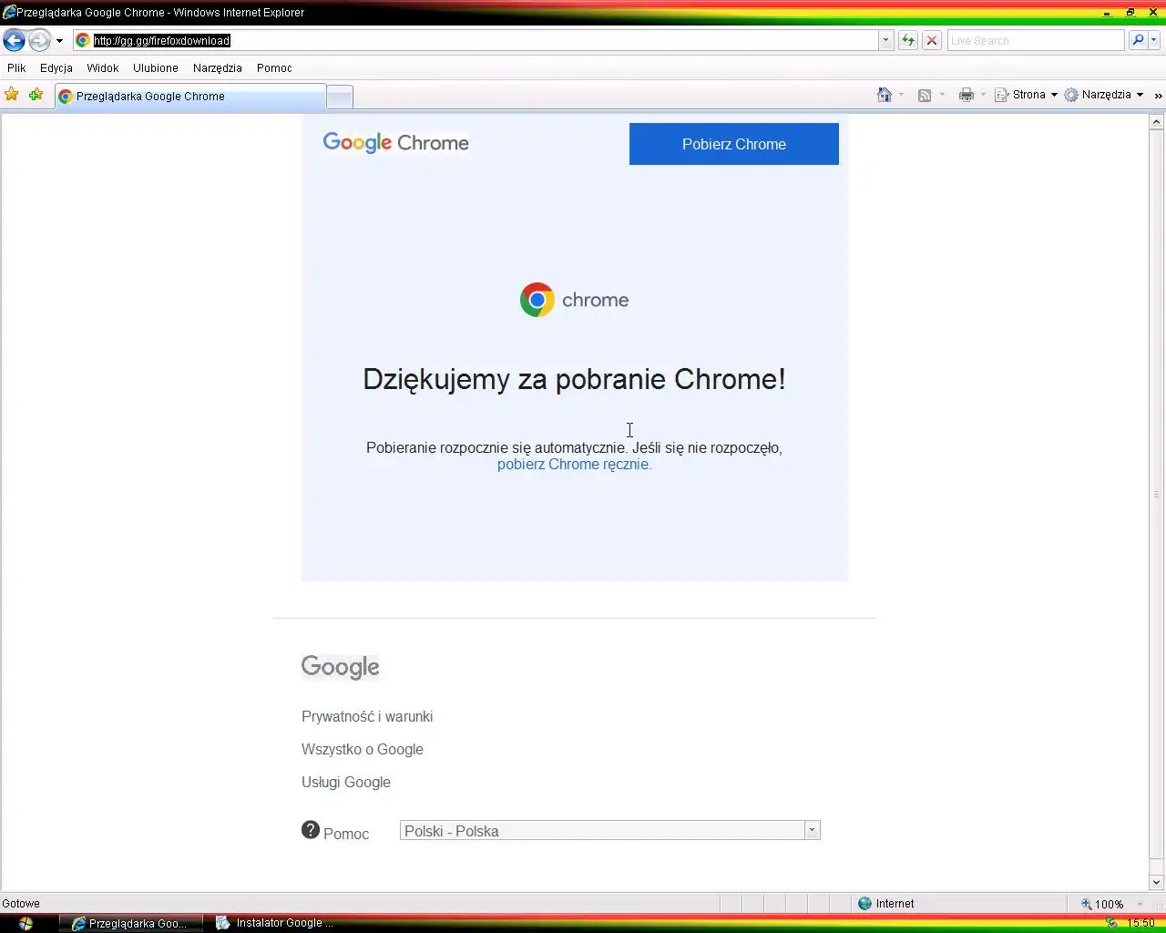The width and height of the screenshot is (1166, 933).
Task: Click the round Chrome logo icon
Action: (537, 300)
